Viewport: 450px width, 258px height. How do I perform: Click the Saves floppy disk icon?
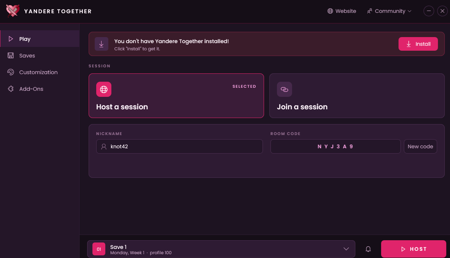pyautogui.click(x=11, y=56)
